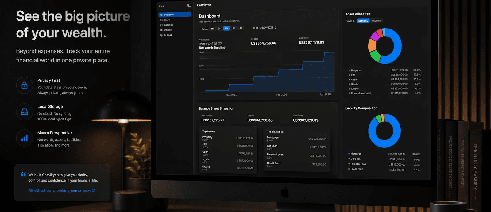This screenshot has height=212, width=491.
Task: Click the Mortgage row in Top Liabilities
Action: tap(296, 139)
